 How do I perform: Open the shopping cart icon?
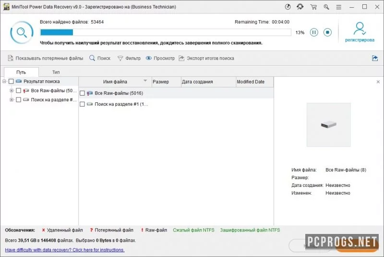[x=313, y=7]
